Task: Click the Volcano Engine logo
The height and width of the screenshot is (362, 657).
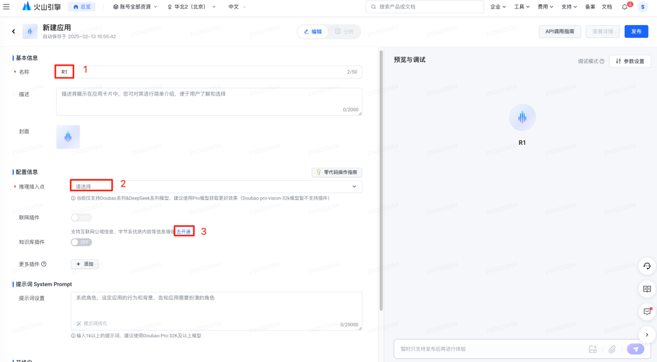Action: coord(41,7)
